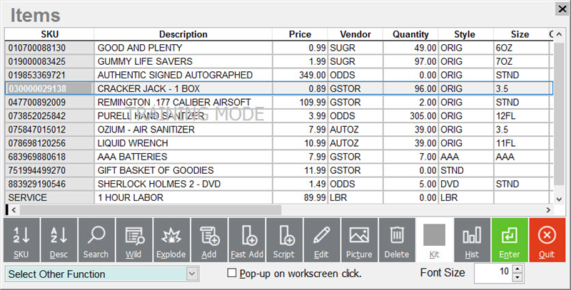Add a new item
Image resolution: width=571 pixels, height=290 pixels.
point(209,240)
